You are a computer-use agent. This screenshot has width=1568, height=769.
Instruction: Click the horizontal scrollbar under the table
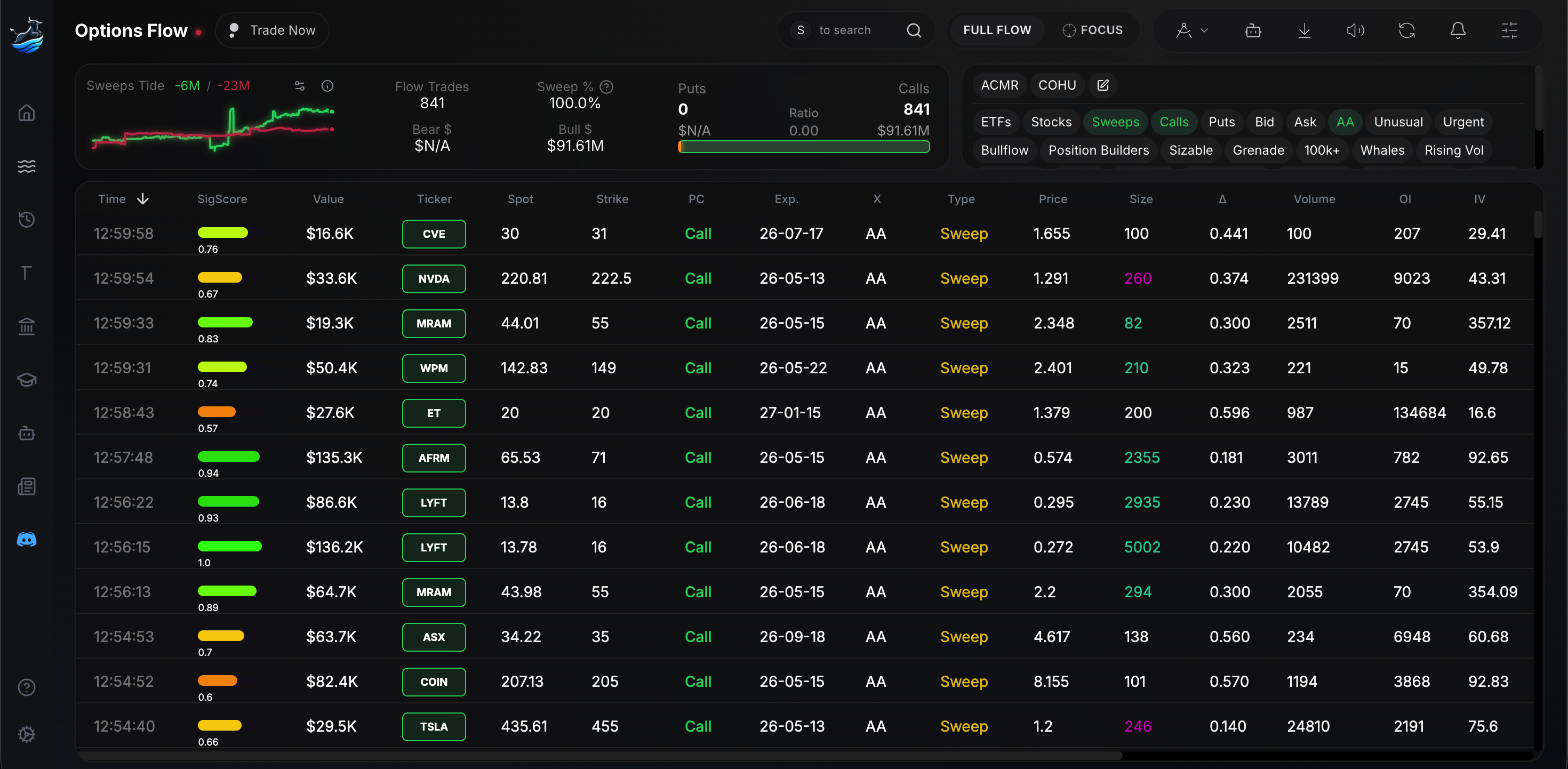pyautogui.click(x=600, y=756)
